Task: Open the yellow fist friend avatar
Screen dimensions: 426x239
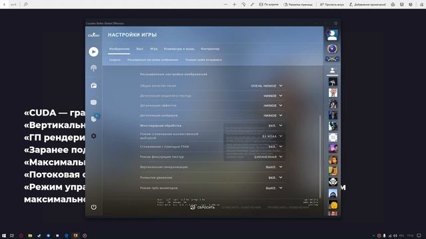Action: coord(333,204)
